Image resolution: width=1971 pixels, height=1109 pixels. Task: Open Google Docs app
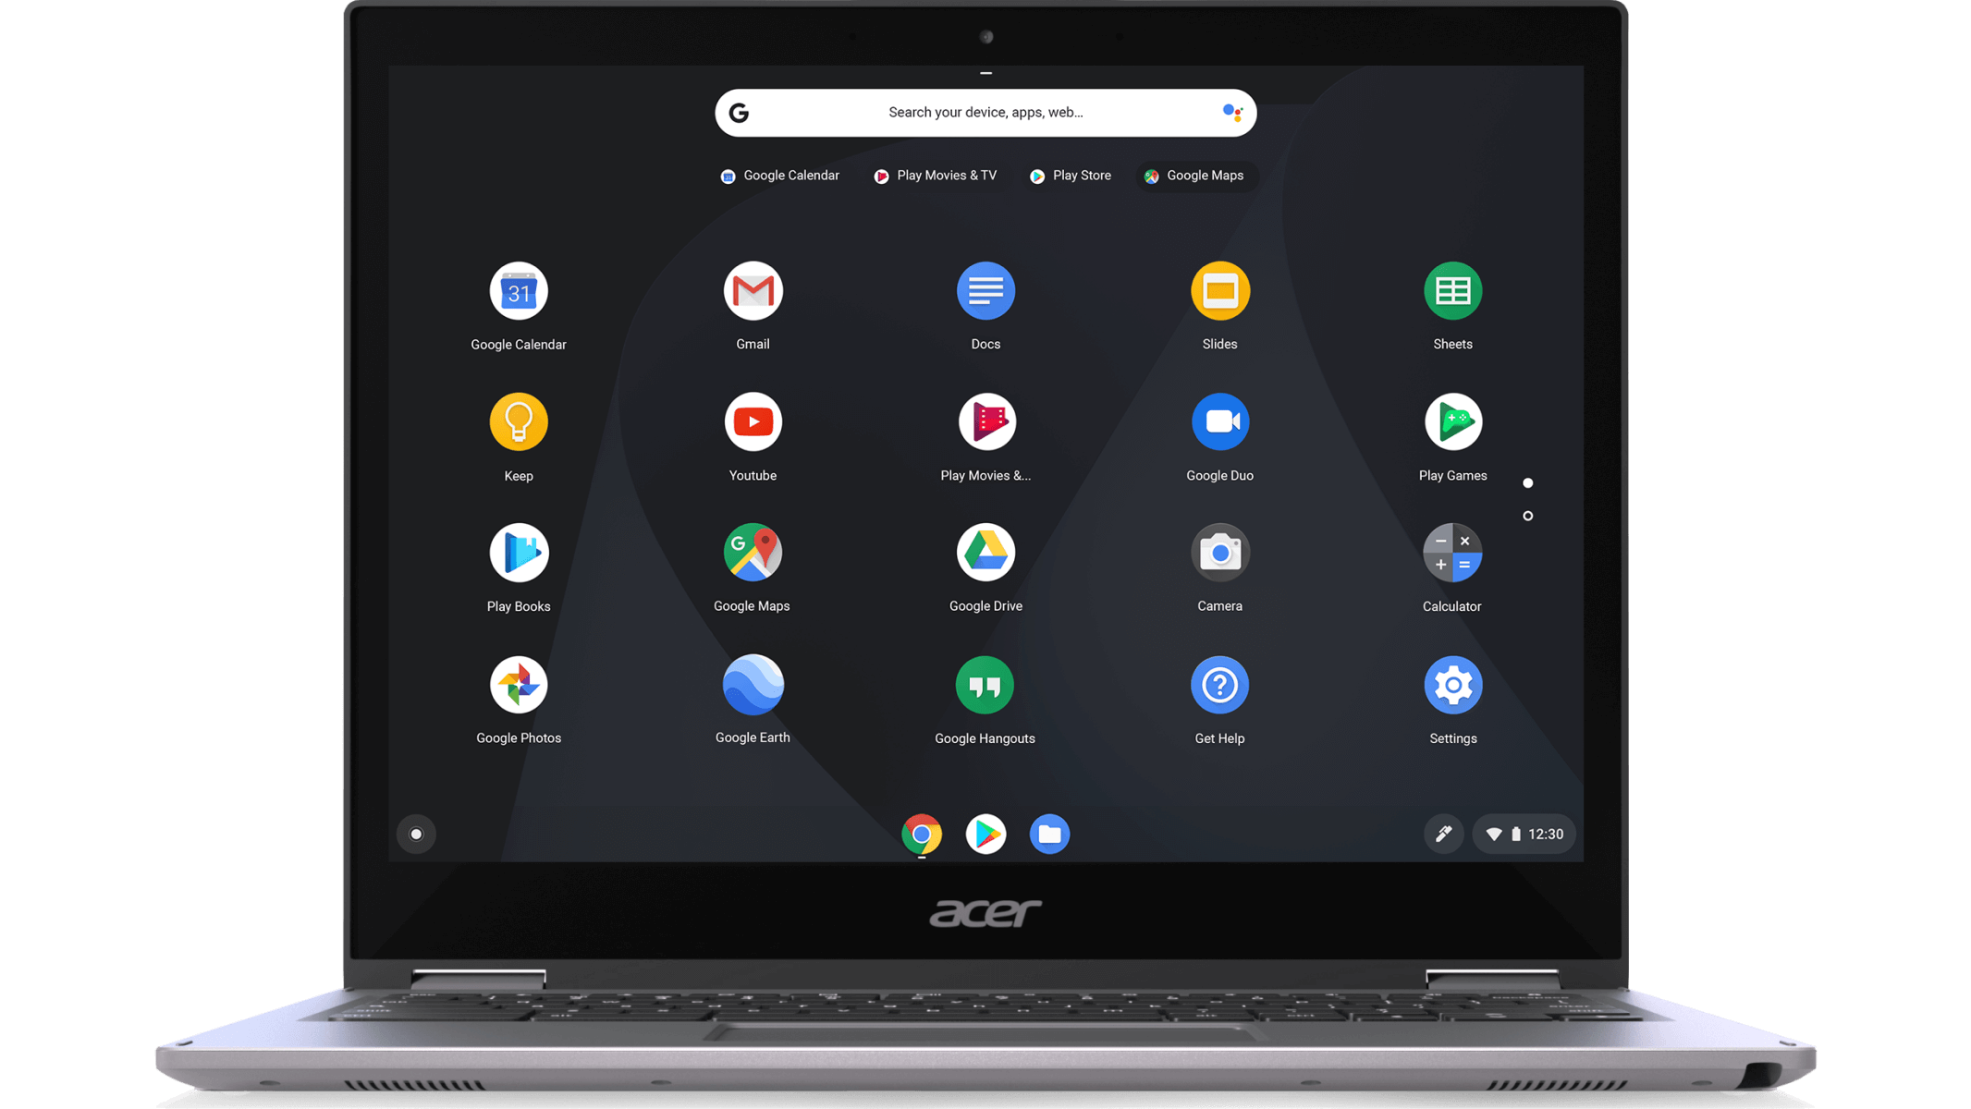point(985,289)
